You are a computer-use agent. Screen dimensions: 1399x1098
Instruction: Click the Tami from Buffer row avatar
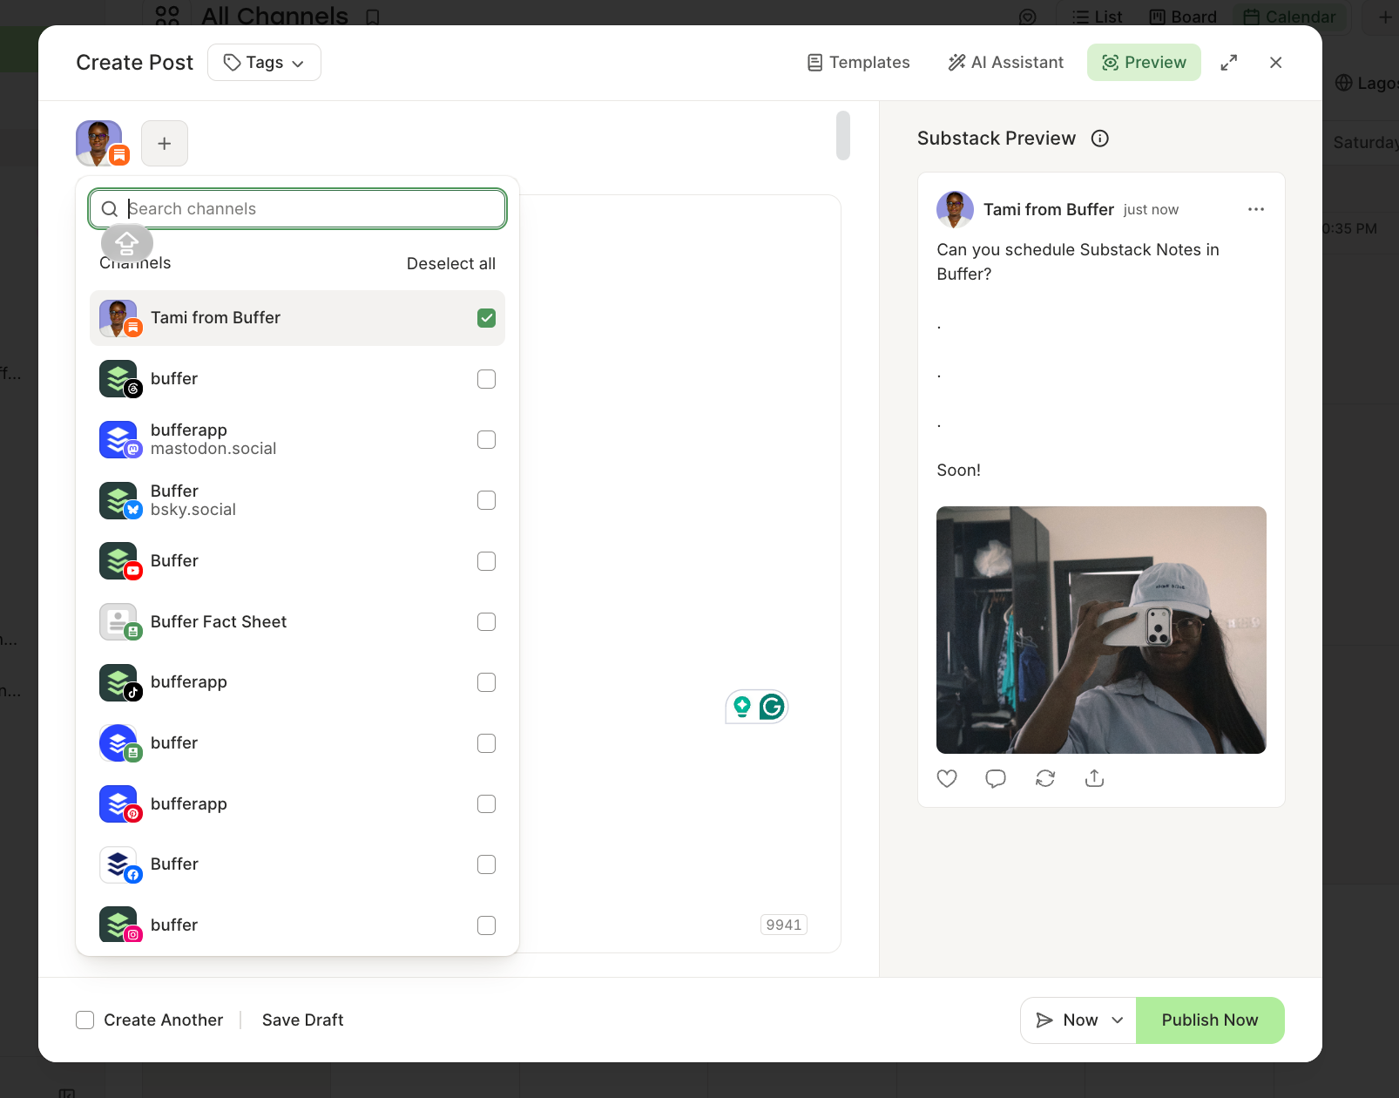[119, 318]
